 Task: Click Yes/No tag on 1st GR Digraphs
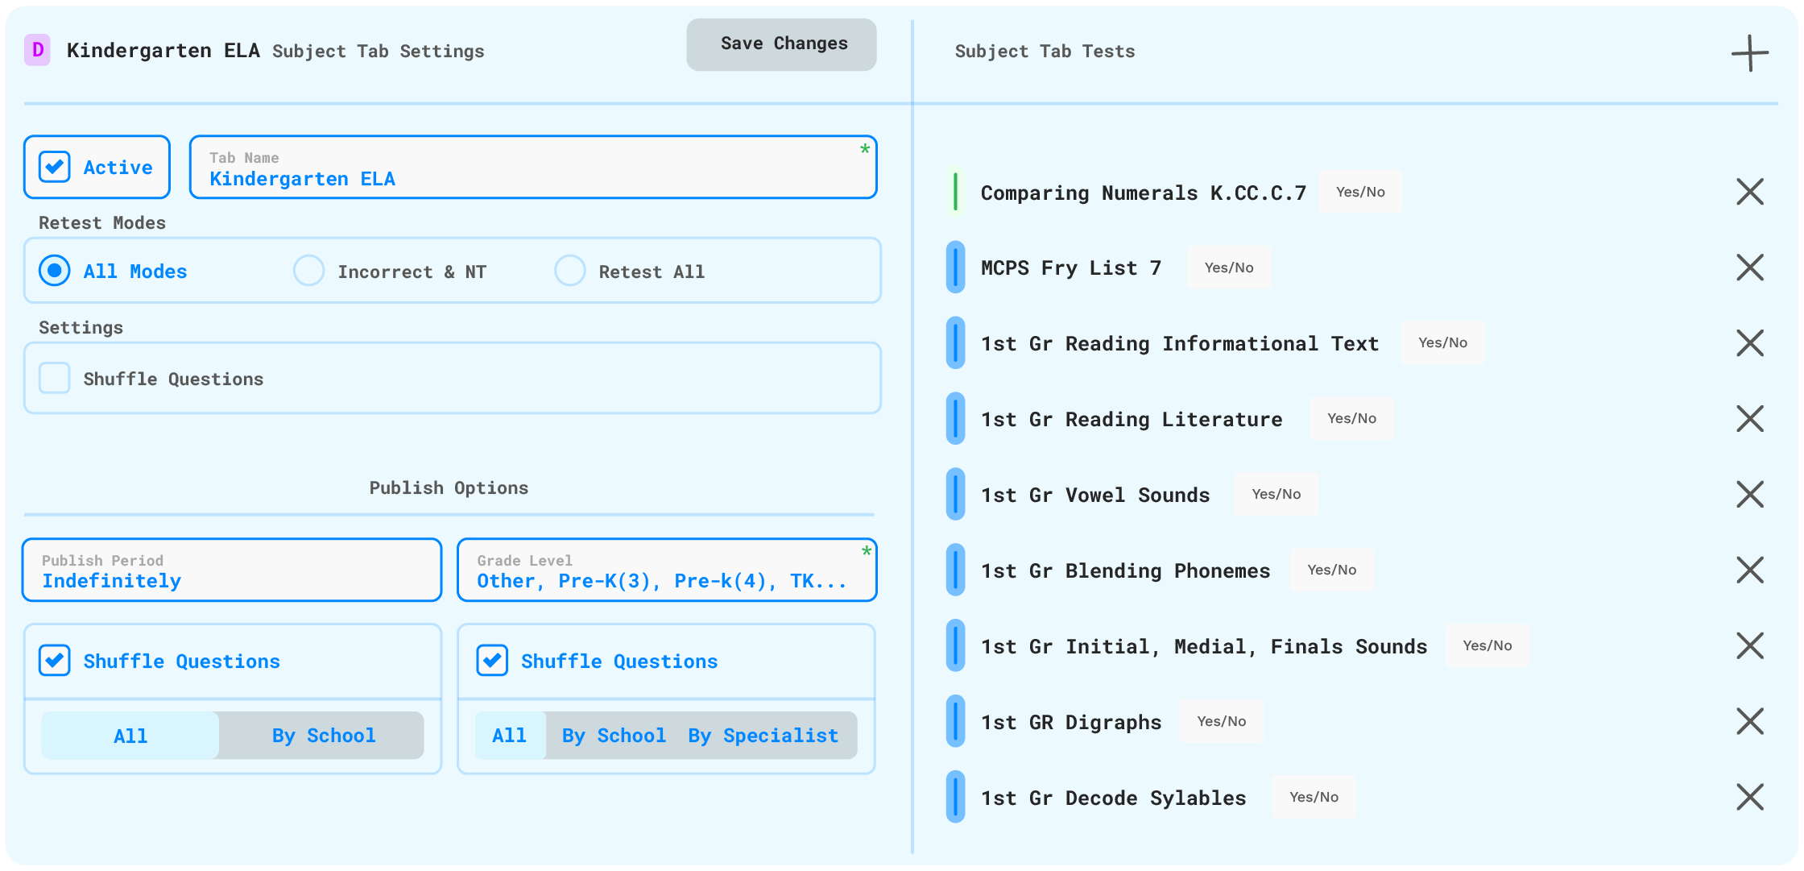click(x=1221, y=721)
